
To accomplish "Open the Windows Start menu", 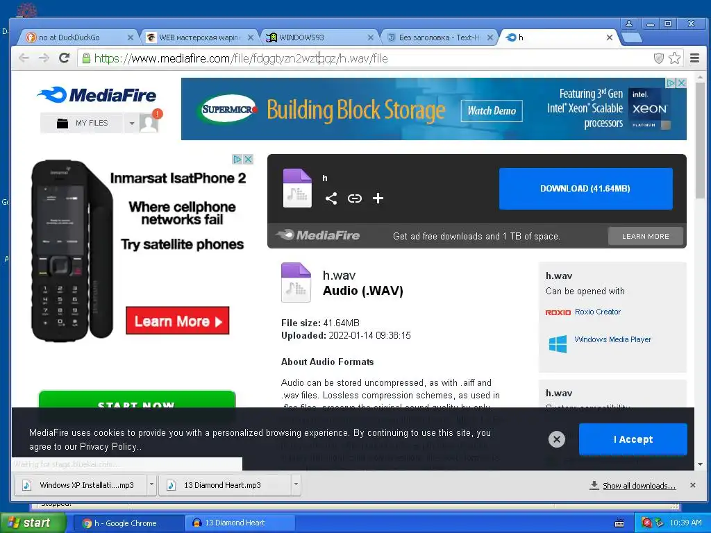I will [x=32, y=523].
